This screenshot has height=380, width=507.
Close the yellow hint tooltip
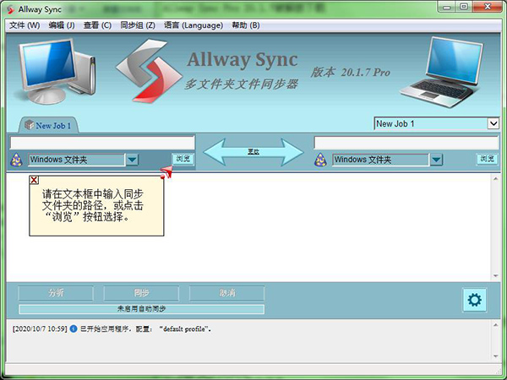[34, 180]
